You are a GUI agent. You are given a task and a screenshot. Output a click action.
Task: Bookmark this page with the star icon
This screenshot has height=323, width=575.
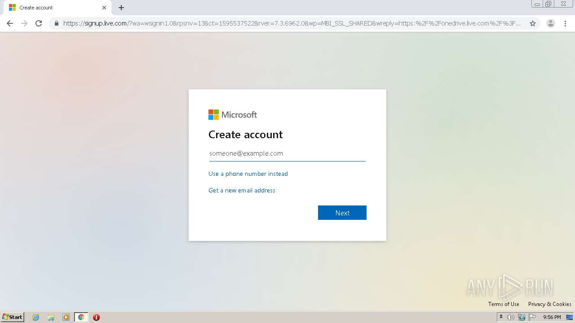533,23
